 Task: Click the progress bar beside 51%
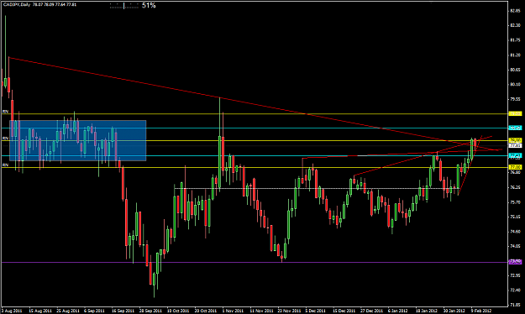(x=124, y=6)
